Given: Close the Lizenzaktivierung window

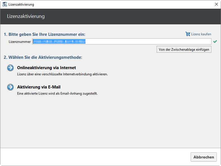Looking at the screenshot, I should point(216,4).
